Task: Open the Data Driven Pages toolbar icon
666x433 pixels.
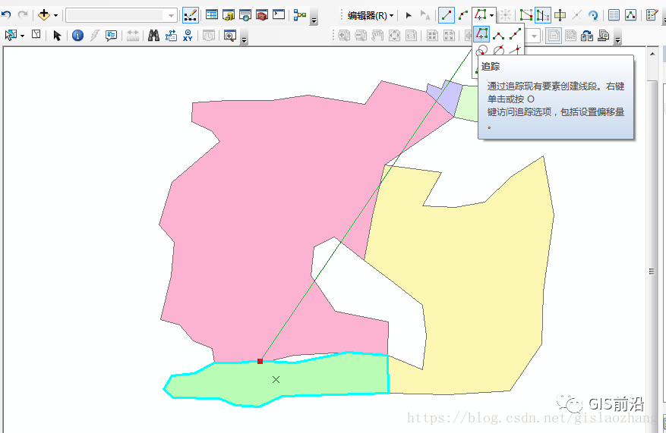Action: (x=604, y=36)
